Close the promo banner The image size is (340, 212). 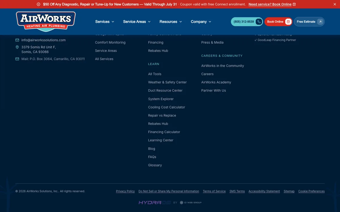pos(335,4)
